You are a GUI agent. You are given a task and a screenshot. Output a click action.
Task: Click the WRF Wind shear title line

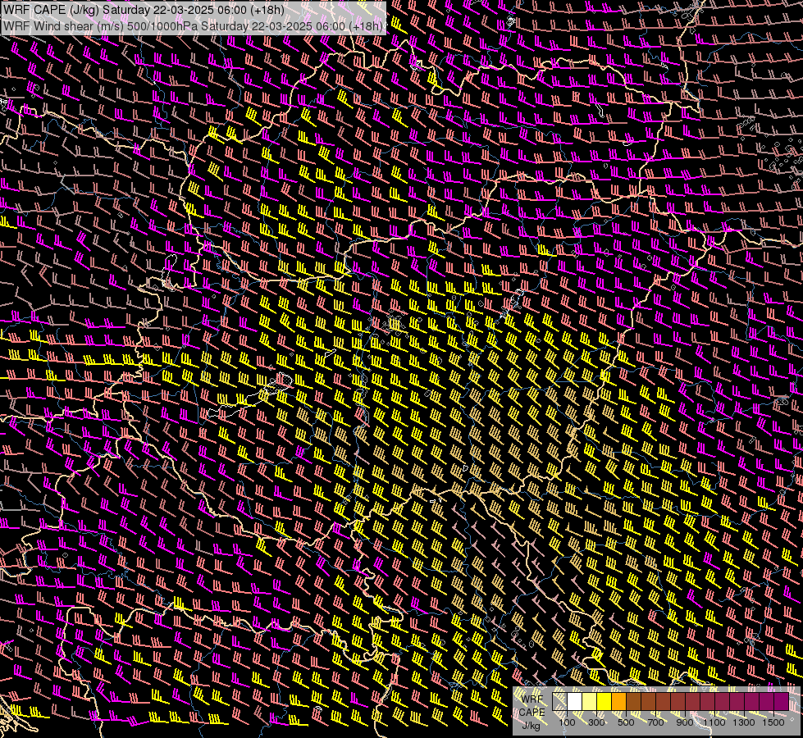pos(193,26)
